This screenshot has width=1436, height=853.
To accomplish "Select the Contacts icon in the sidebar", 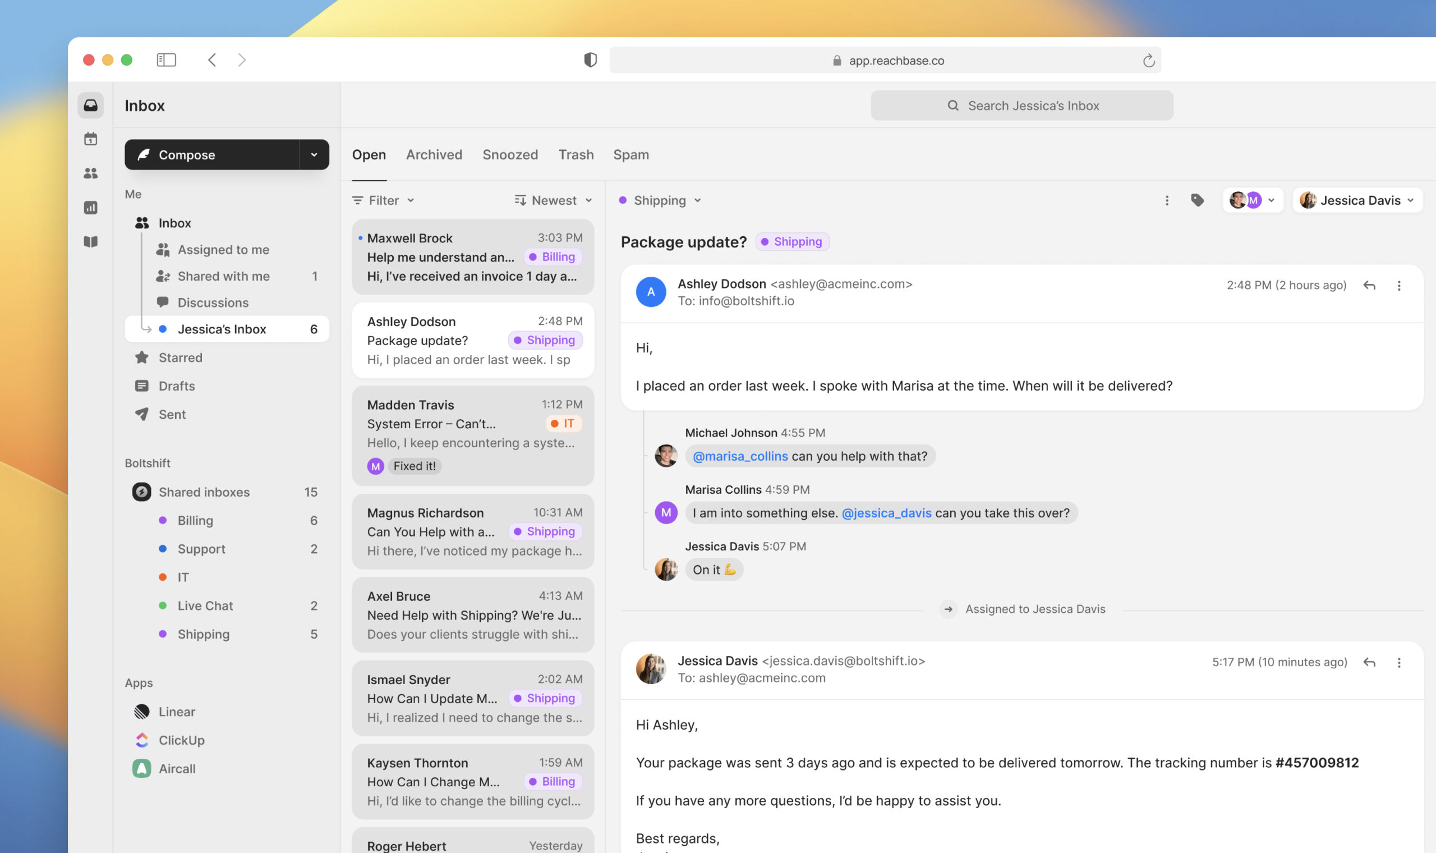I will click(x=91, y=173).
